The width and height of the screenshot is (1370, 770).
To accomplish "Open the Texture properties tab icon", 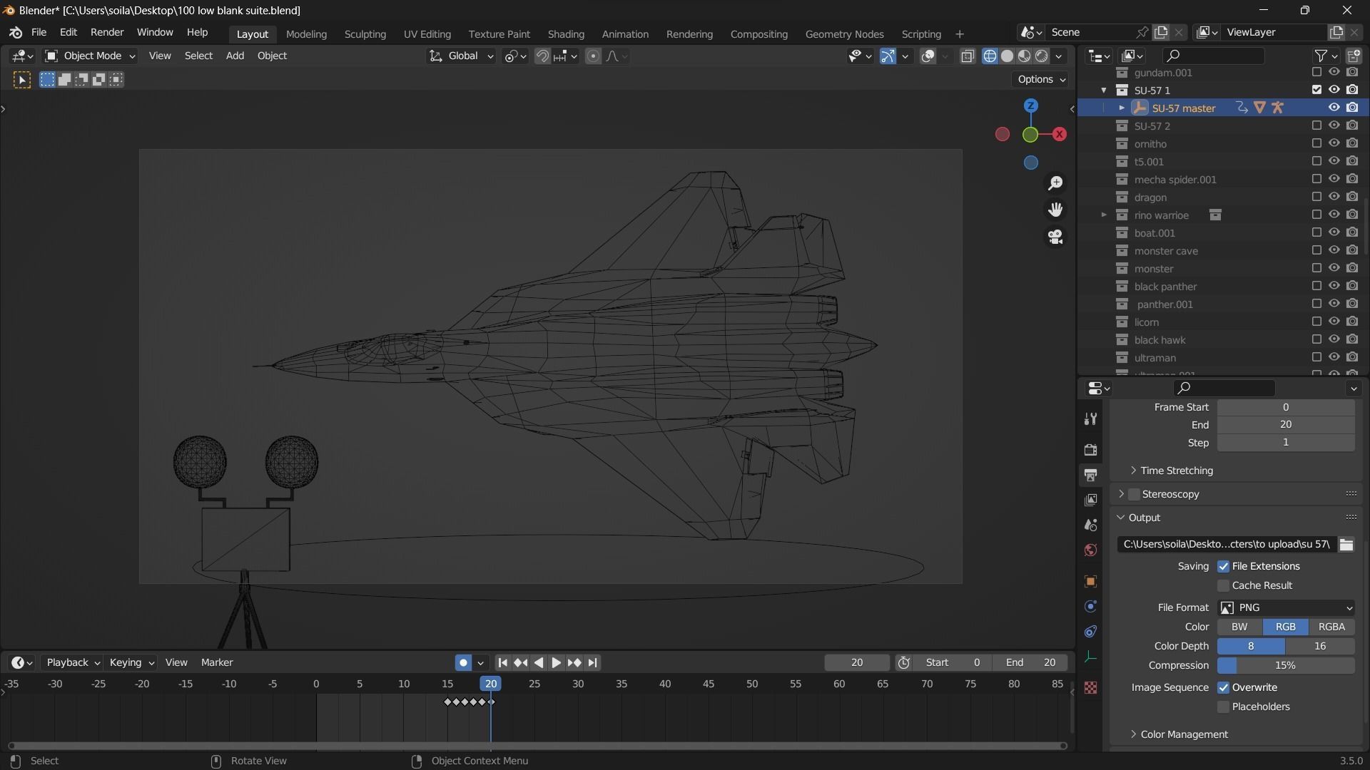I will 1090,688.
